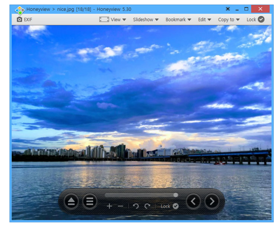Rotate image counterclockwise
Viewport: 279px width, 229px height.
pos(136,206)
